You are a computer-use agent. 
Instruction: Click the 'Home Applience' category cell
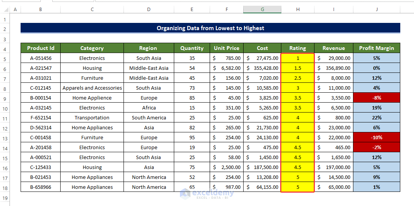point(92,98)
